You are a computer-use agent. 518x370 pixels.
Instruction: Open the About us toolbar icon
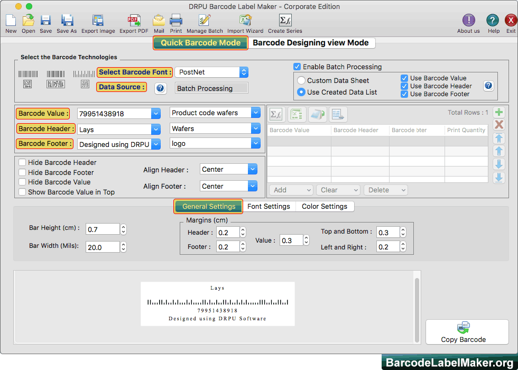point(468,21)
